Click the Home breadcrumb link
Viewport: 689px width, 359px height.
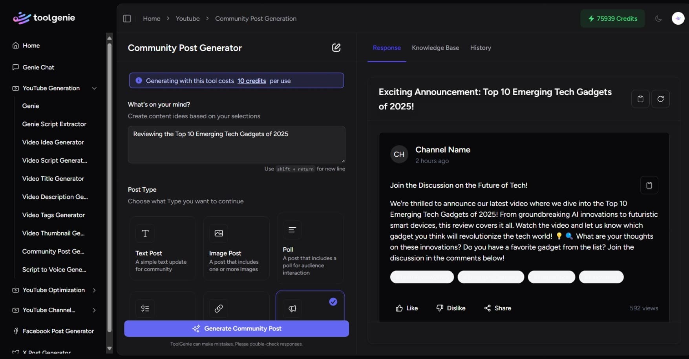pyautogui.click(x=152, y=18)
